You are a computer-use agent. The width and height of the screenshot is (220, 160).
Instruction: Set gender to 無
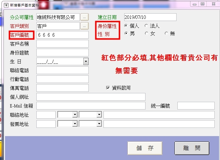[166, 34]
